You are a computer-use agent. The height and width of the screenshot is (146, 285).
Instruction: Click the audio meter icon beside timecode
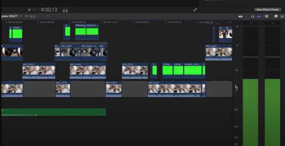[x=65, y=10]
